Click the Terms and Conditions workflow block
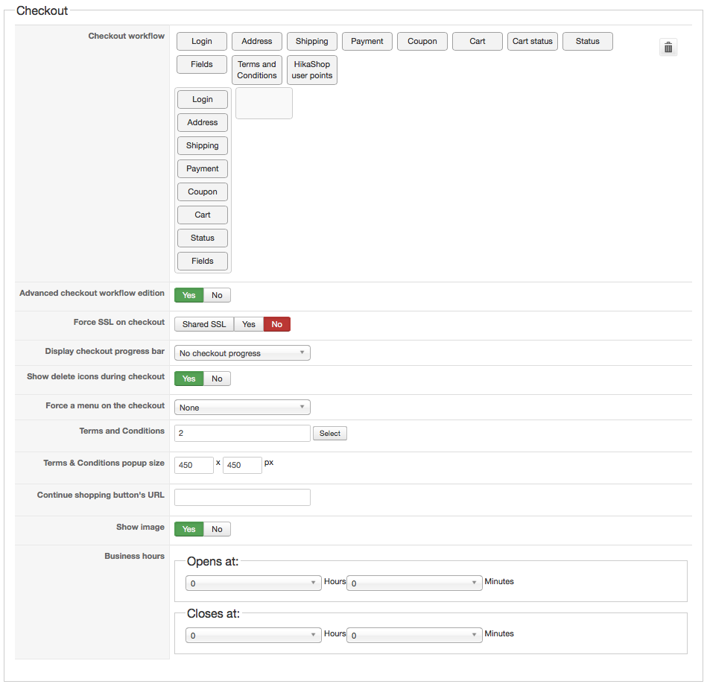This screenshot has width=707, height=687. tap(257, 70)
